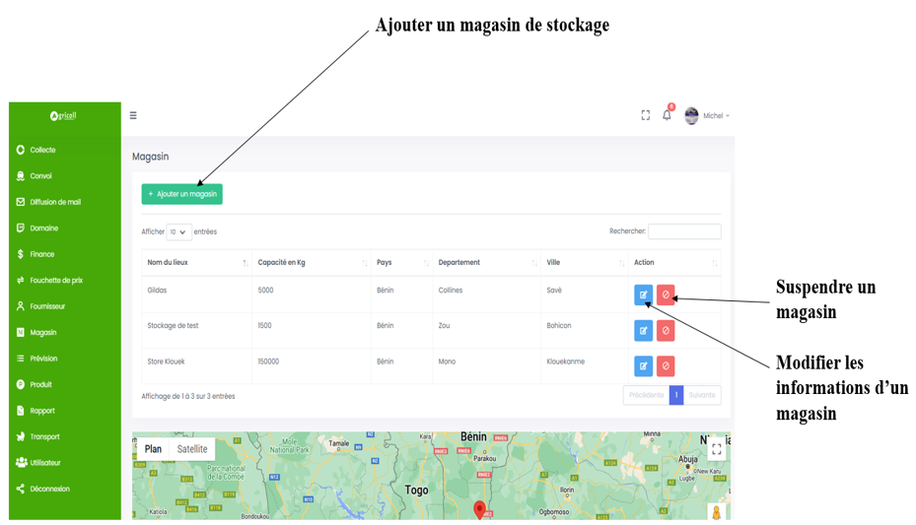The width and height of the screenshot is (916, 525).
Task: Click the Rechercher search field
Action: coord(684,231)
